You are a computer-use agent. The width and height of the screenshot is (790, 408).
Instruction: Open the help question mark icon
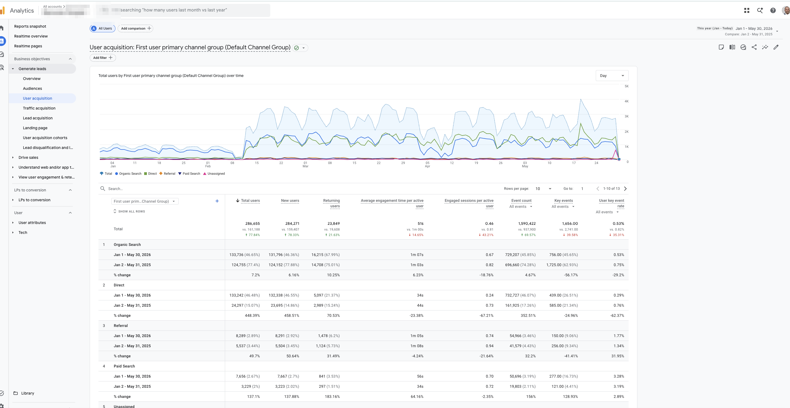pos(773,10)
